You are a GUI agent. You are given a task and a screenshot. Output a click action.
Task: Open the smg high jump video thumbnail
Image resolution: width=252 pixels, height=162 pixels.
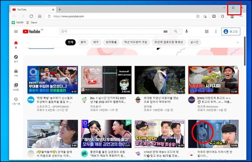53,80
